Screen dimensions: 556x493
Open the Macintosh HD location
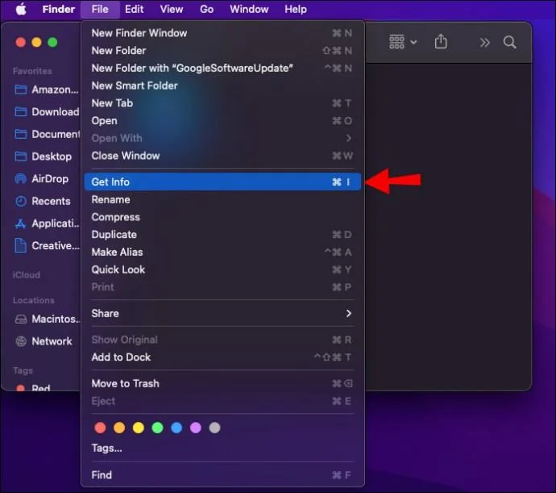(x=46, y=319)
